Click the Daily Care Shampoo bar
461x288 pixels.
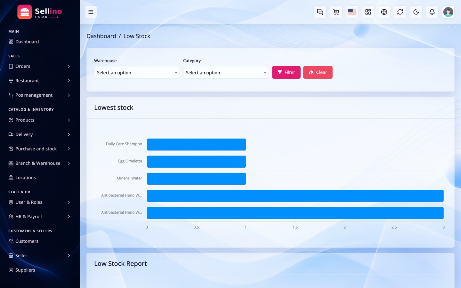pyautogui.click(x=196, y=144)
